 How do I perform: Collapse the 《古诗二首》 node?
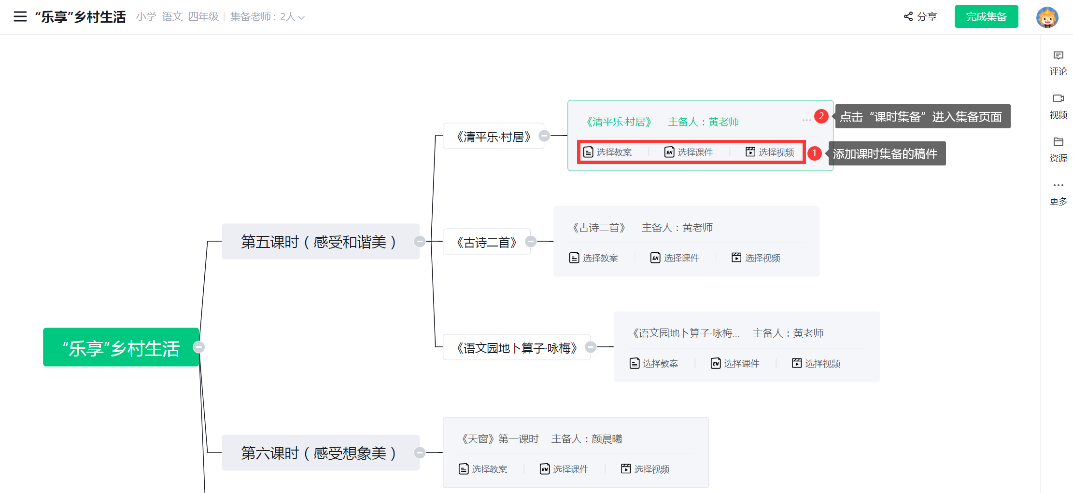coord(531,241)
